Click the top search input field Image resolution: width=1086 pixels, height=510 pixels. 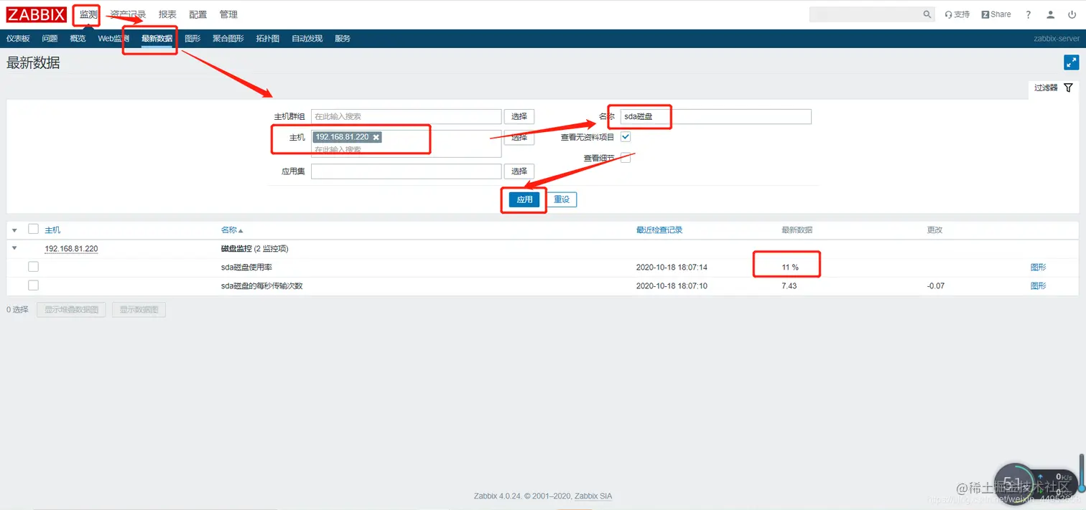(865, 14)
